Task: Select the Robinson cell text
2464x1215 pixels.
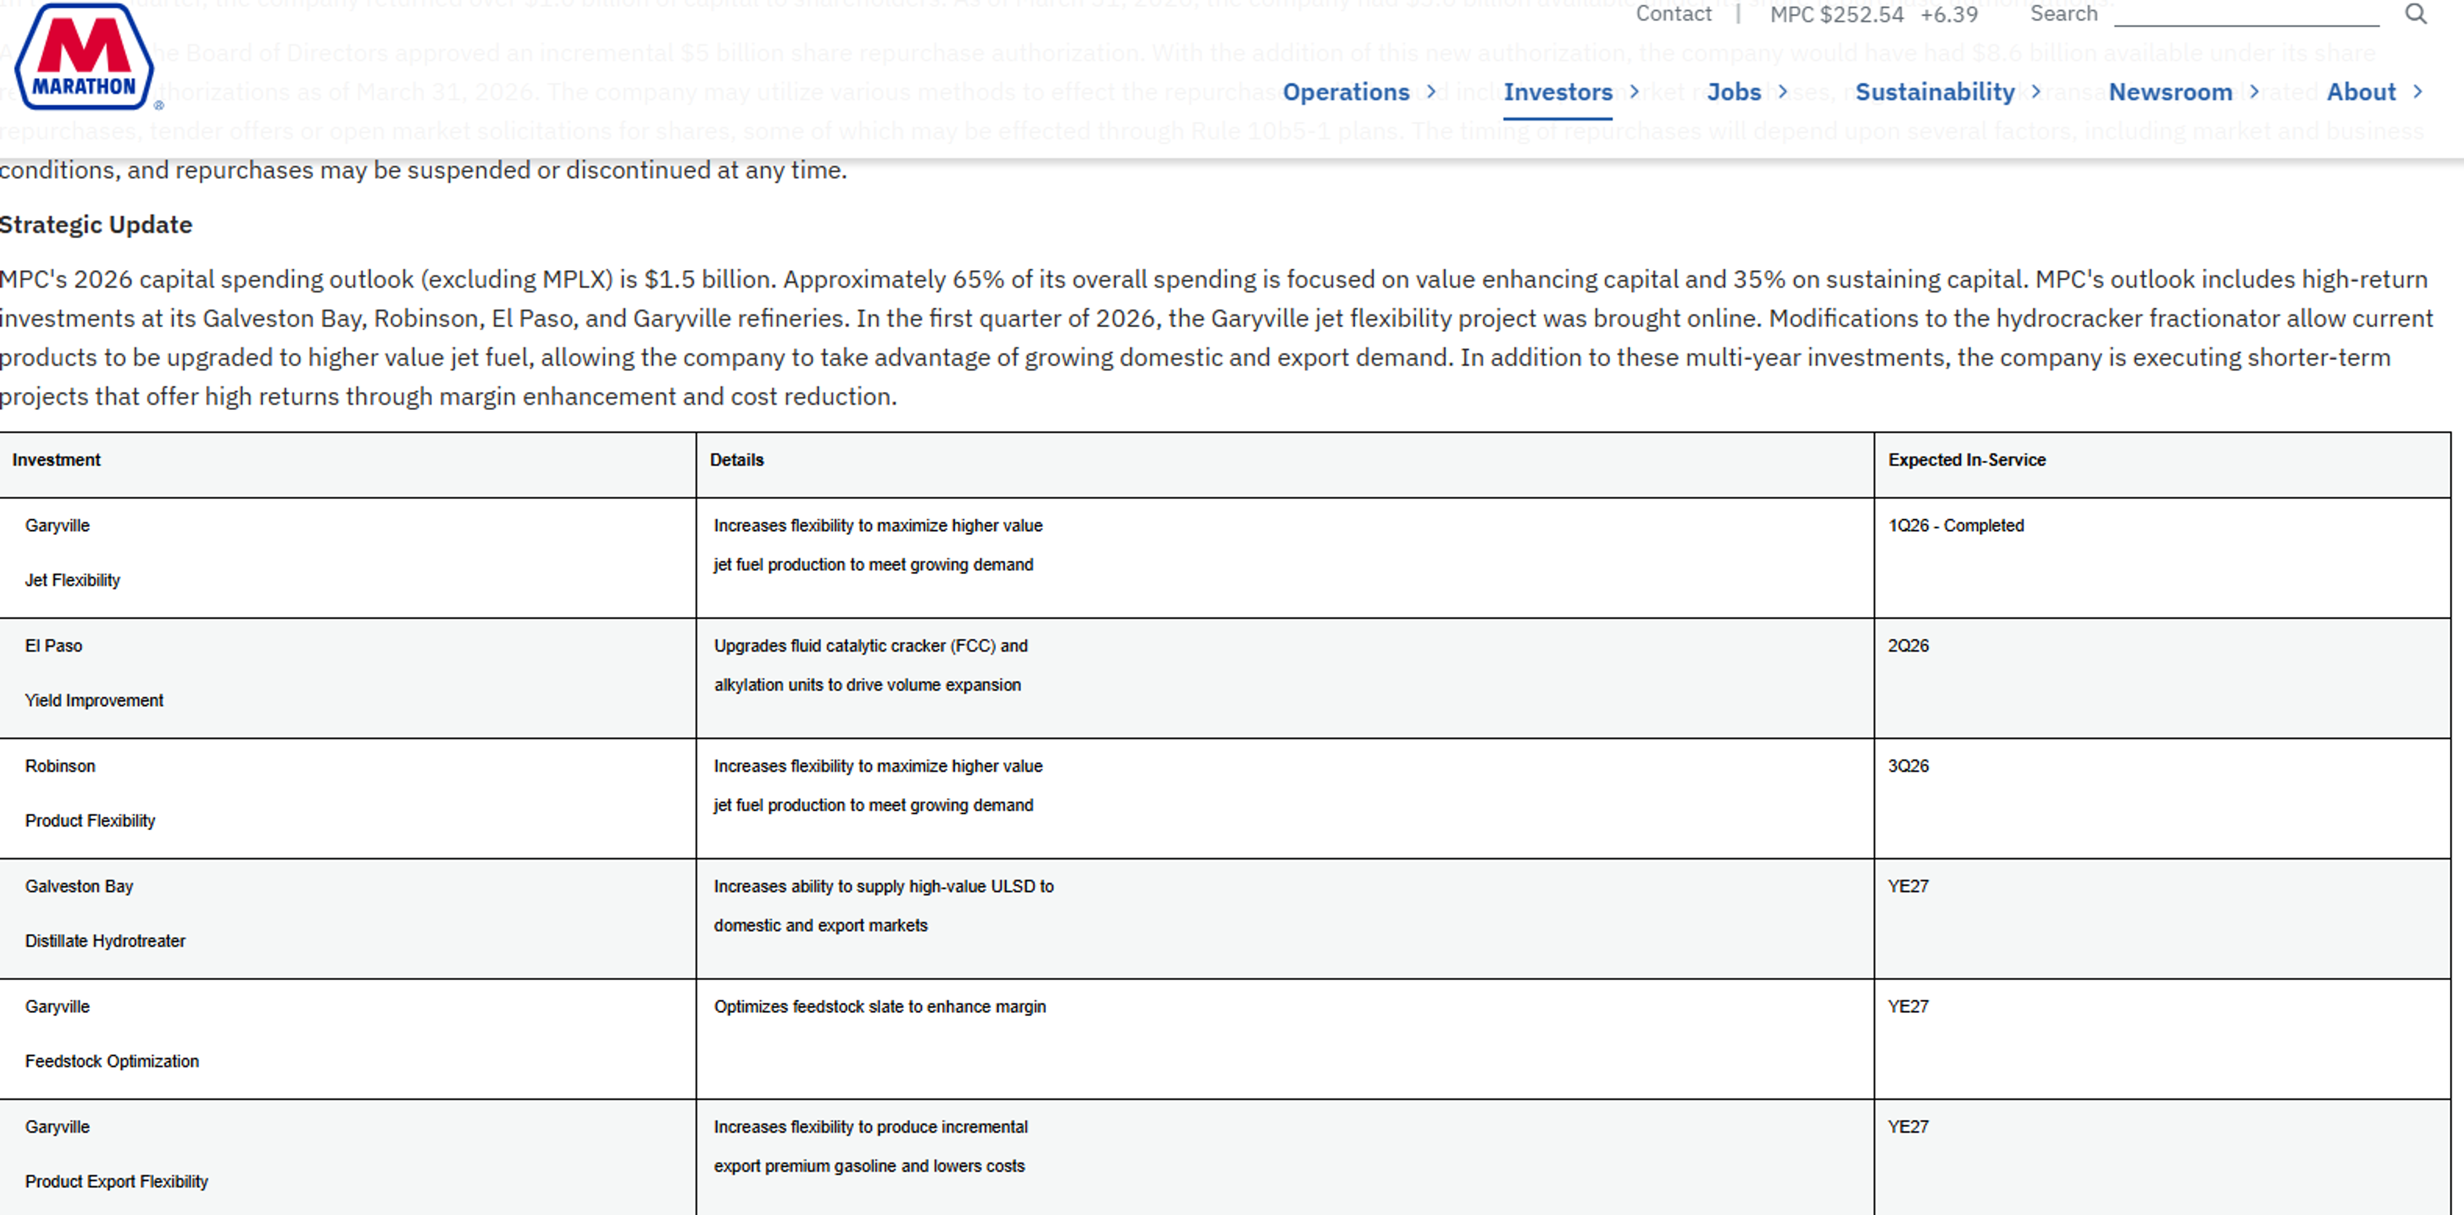Action: click(60, 766)
